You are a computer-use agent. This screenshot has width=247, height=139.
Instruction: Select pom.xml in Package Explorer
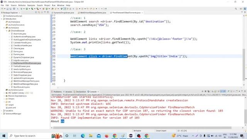click(12, 108)
